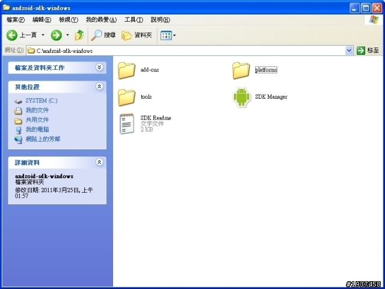
Task: Open the 編輯(E) menu
Action: 42,20
